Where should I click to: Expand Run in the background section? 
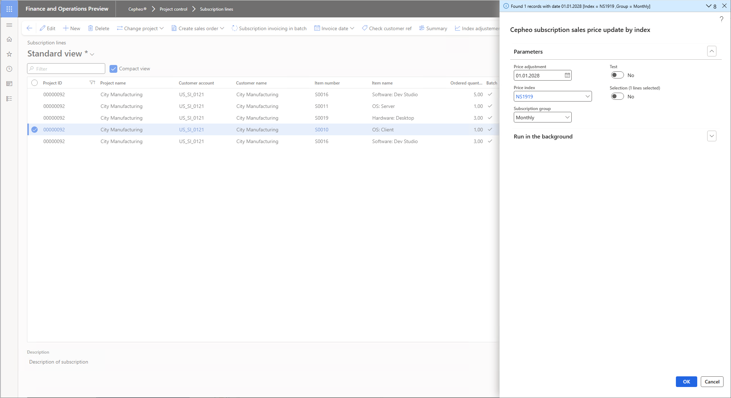(711, 136)
